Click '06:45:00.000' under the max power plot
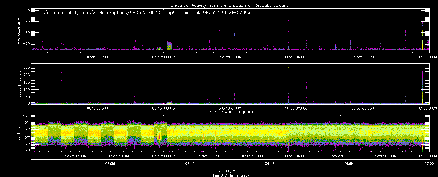The width and height of the screenshot is (438, 177). click(x=229, y=57)
